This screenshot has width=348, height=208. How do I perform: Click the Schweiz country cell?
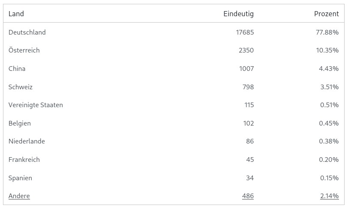click(20, 87)
